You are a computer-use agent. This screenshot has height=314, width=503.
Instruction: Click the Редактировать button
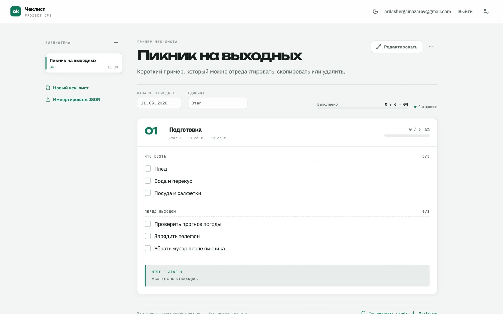(x=396, y=47)
